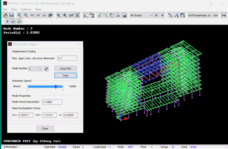Click the Stop animation button
The height and width of the screenshot is (149, 228).
pyautogui.click(x=66, y=75)
